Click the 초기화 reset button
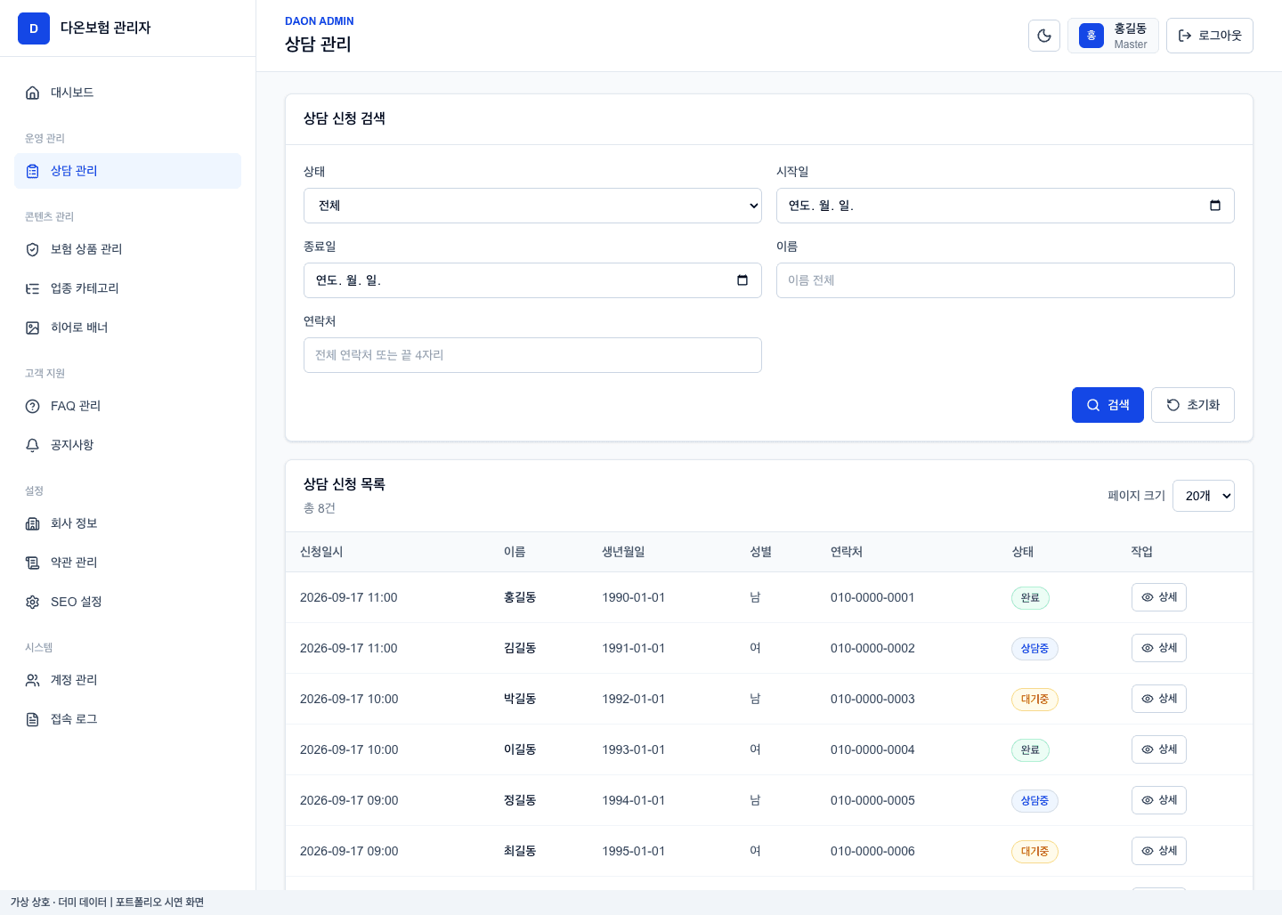 [x=1193, y=405]
